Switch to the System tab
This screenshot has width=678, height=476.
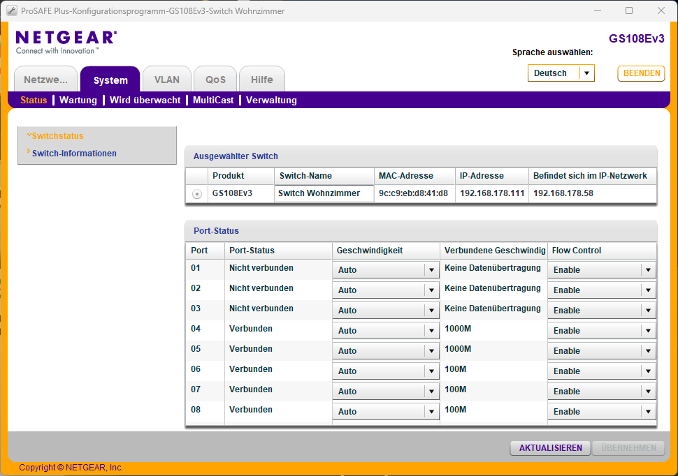coord(110,80)
